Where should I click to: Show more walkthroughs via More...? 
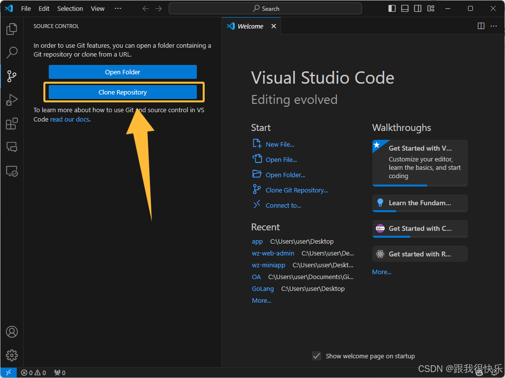[382, 272]
